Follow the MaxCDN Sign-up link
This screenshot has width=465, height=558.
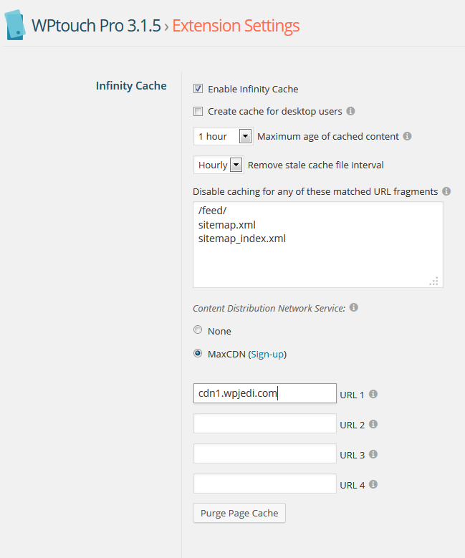tap(267, 355)
